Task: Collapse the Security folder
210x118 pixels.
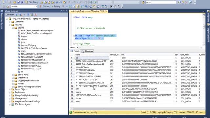Action: click(x=10, y=25)
